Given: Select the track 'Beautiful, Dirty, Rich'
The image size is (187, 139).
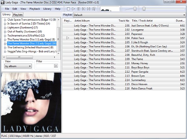Looking at the screenshot, I should click(124, 55).
